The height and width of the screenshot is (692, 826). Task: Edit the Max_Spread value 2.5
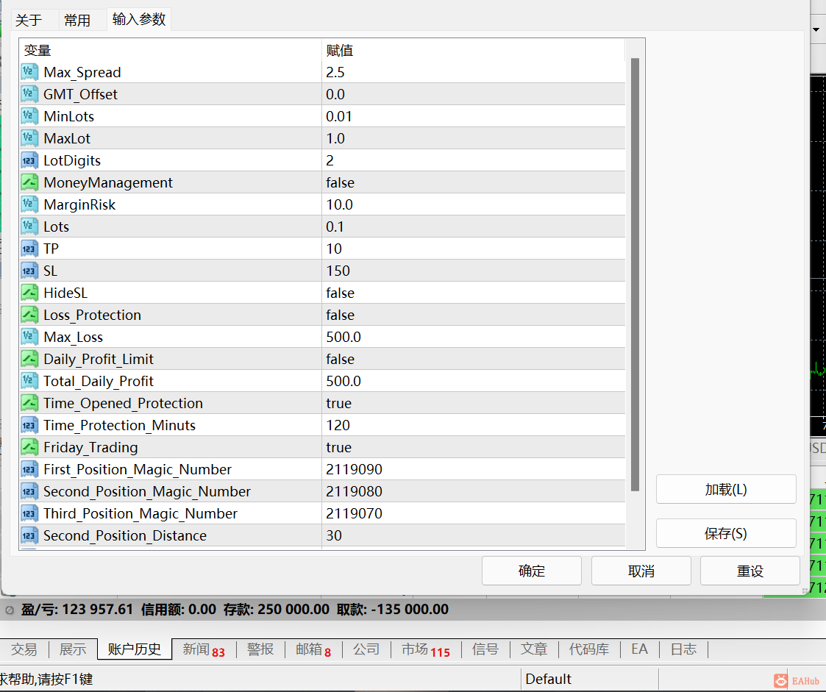(474, 72)
